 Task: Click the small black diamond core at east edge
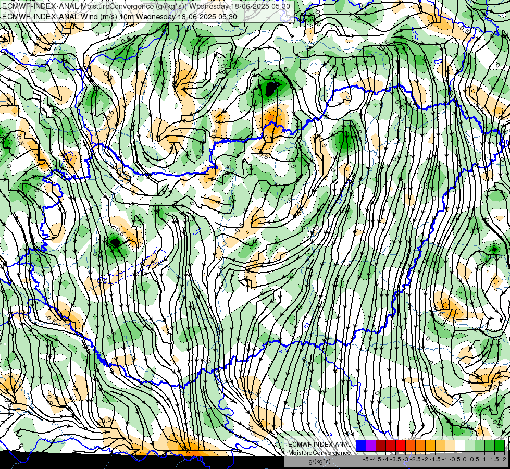[494, 250]
